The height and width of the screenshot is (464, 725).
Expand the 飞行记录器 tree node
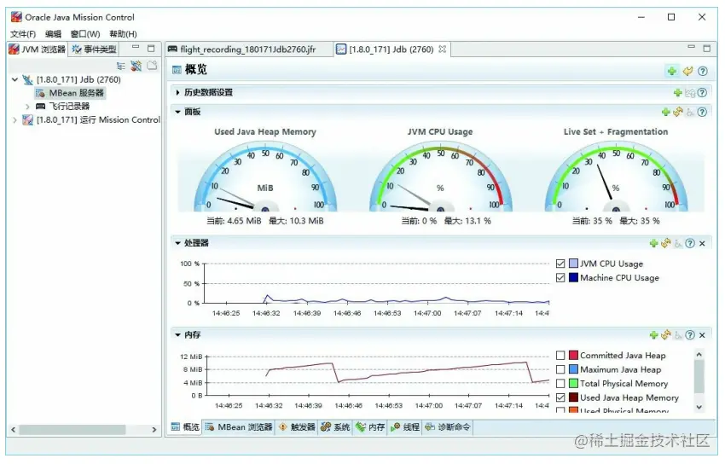click(x=28, y=107)
